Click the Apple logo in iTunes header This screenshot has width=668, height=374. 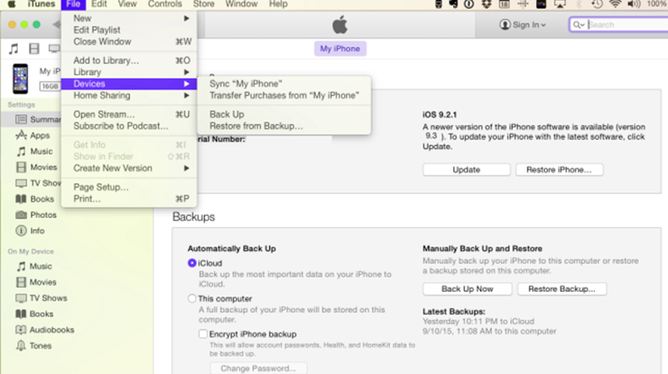click(x=340, y=24)
